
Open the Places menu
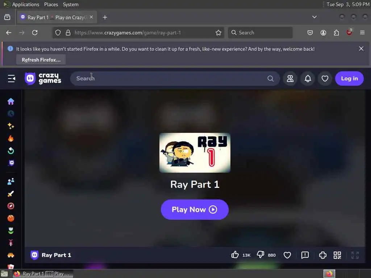[51, 4]
